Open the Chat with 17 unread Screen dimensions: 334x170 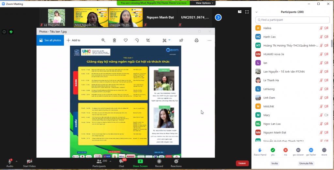point(121,163)
